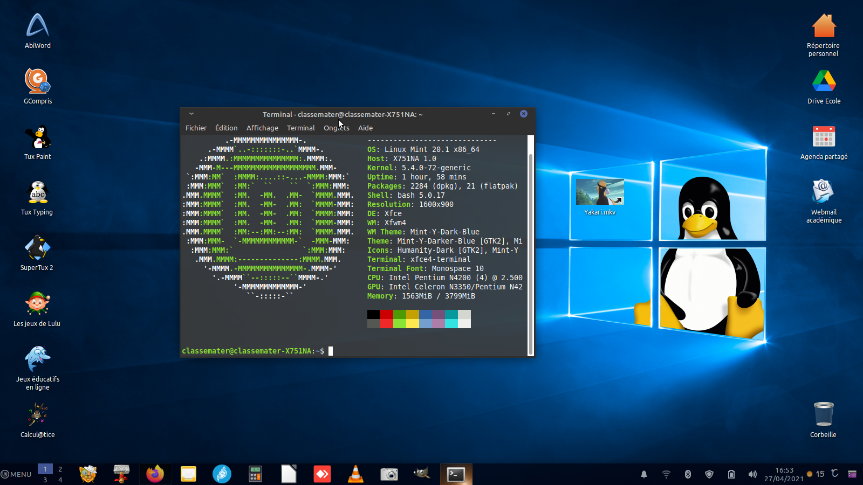Open the Édition menu in Terminal
The width and height of the screenshot is (863, 485).
click(x=227, y=128)
